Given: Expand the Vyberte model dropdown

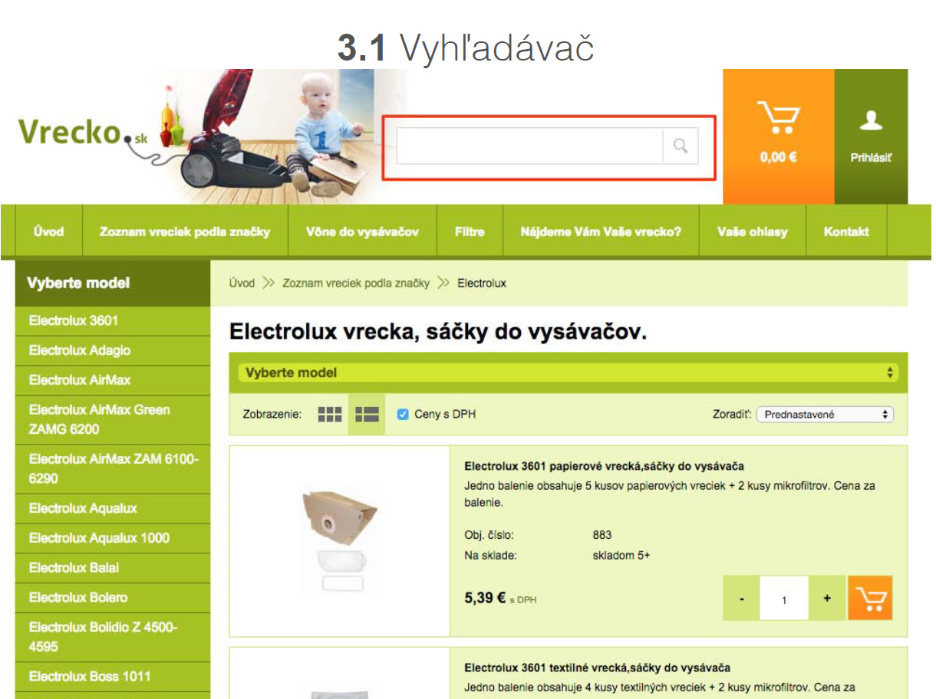Looking at the screenshot, I should point(568,373).
